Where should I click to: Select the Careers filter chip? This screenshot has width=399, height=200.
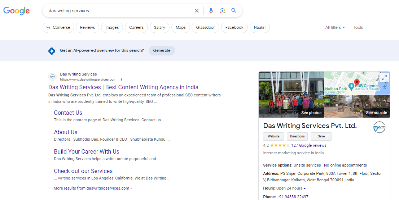pyautogui.click(x=136, y=27)
